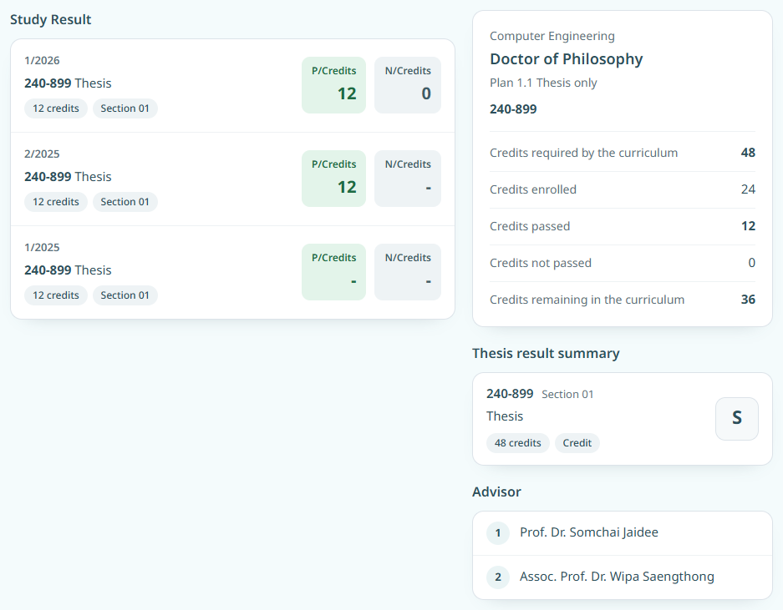Select the empty P/Credits box for 1/2025
The width and height of the screenshot is (783, 610).
333,272
